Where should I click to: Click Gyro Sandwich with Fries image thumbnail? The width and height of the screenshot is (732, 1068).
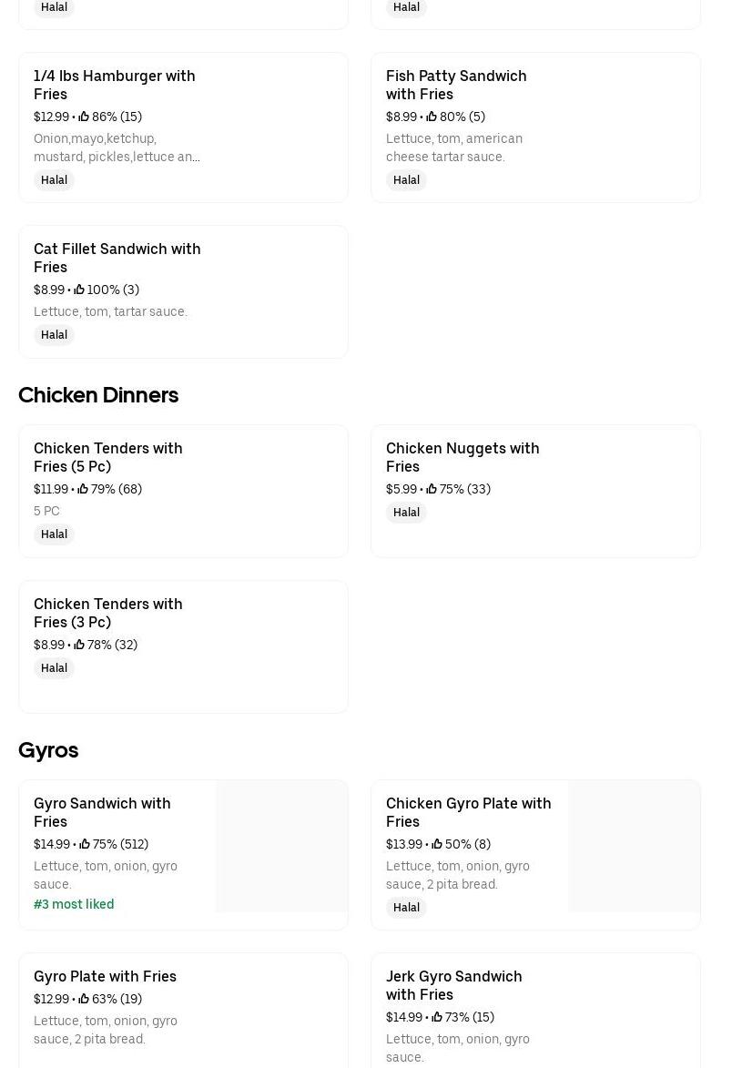click(282, 846)
